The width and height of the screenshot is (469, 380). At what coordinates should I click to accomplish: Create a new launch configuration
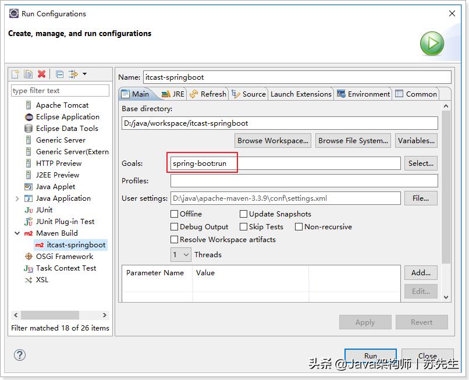pos(15,74)
